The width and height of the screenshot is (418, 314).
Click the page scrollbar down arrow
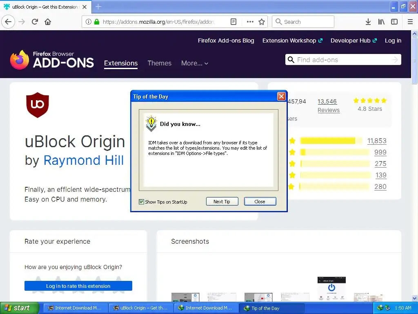pyautogui.click(x=415, y=298)
